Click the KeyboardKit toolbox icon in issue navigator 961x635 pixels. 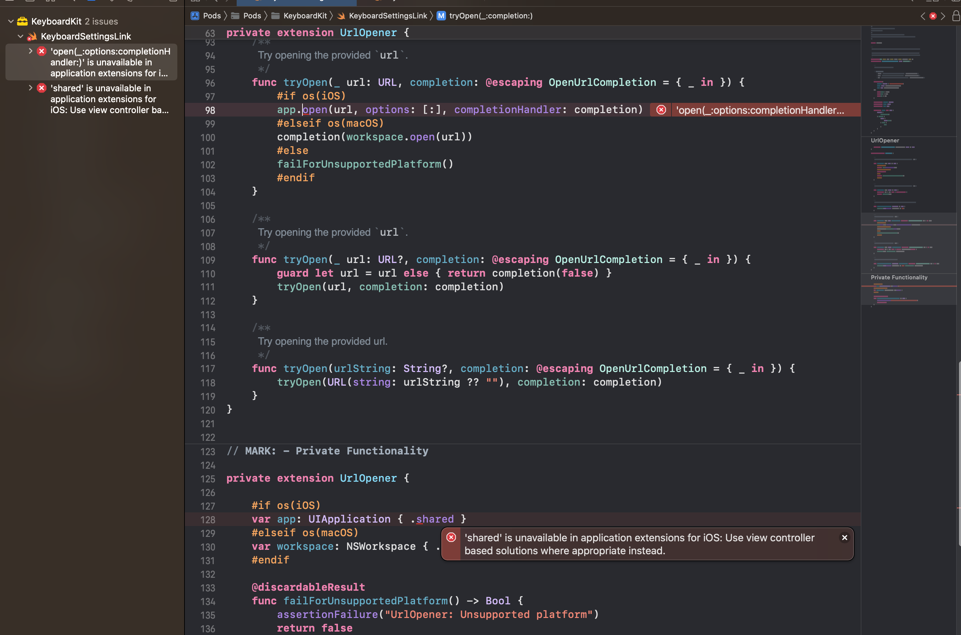tap(22, 21)
